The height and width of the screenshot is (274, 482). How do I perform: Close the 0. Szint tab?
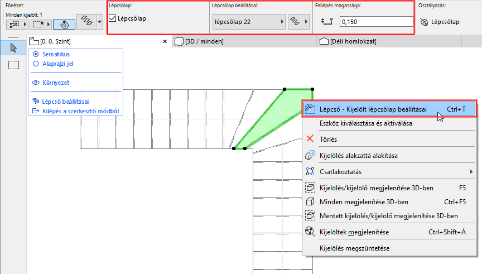tap(165, 41)
